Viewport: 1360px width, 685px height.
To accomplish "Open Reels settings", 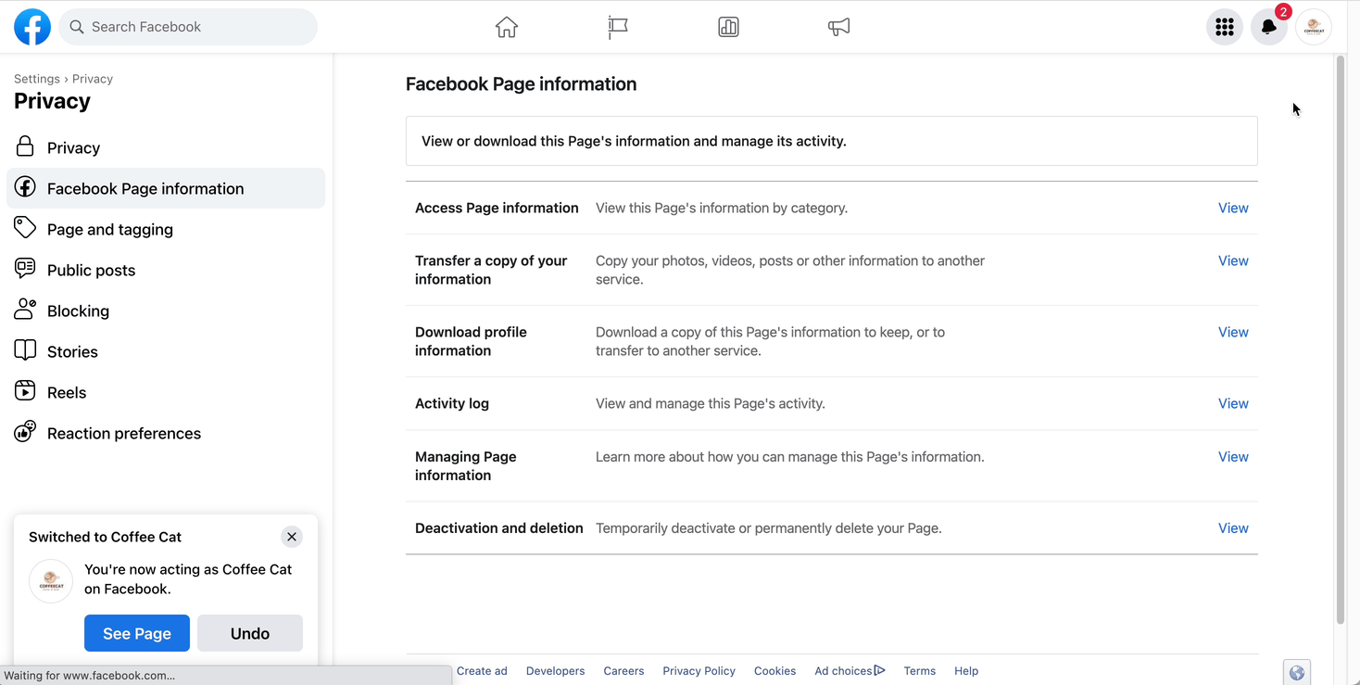I will coord(166,392).
